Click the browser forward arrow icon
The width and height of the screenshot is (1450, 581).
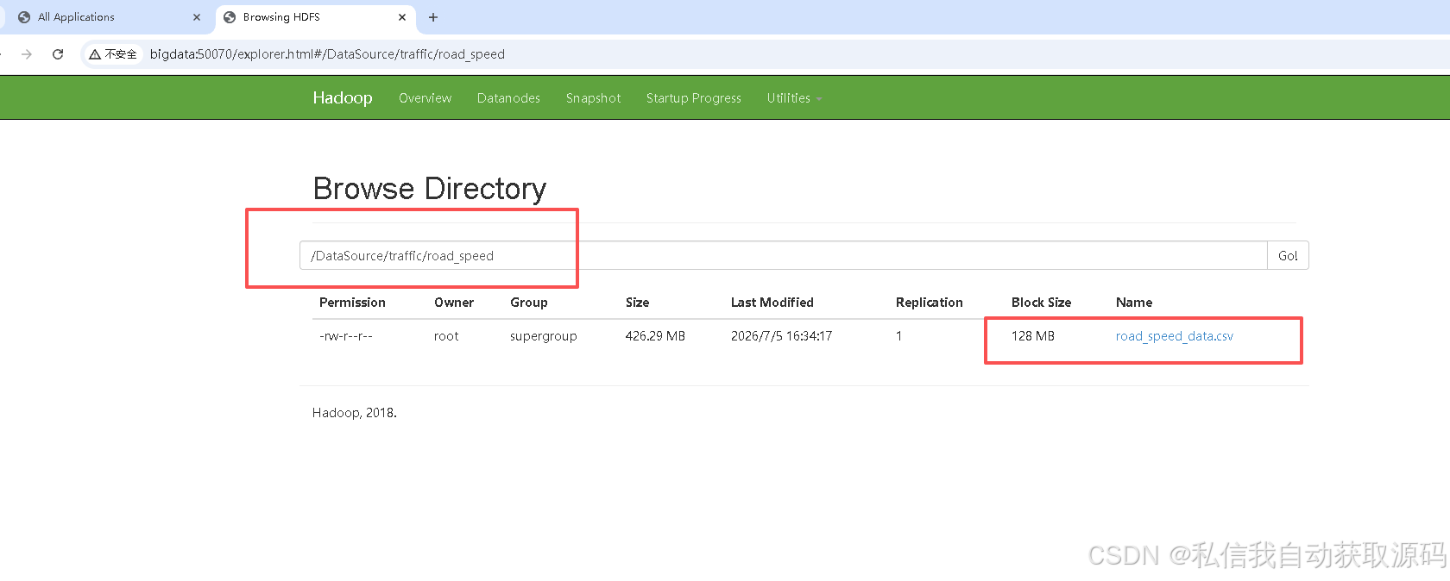coord(27,54)
